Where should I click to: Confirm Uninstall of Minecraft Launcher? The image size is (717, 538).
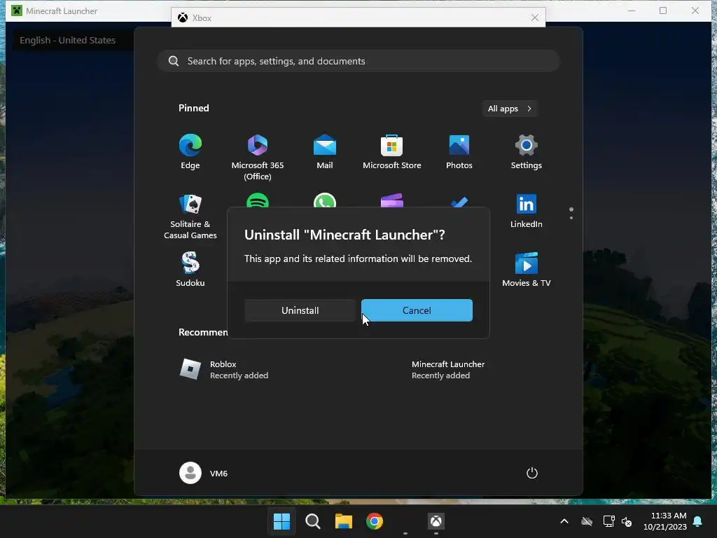click(x=300, y=310)
